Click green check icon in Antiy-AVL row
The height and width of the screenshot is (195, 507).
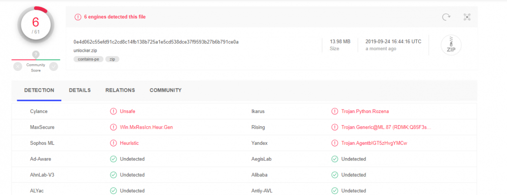point(335,191)
